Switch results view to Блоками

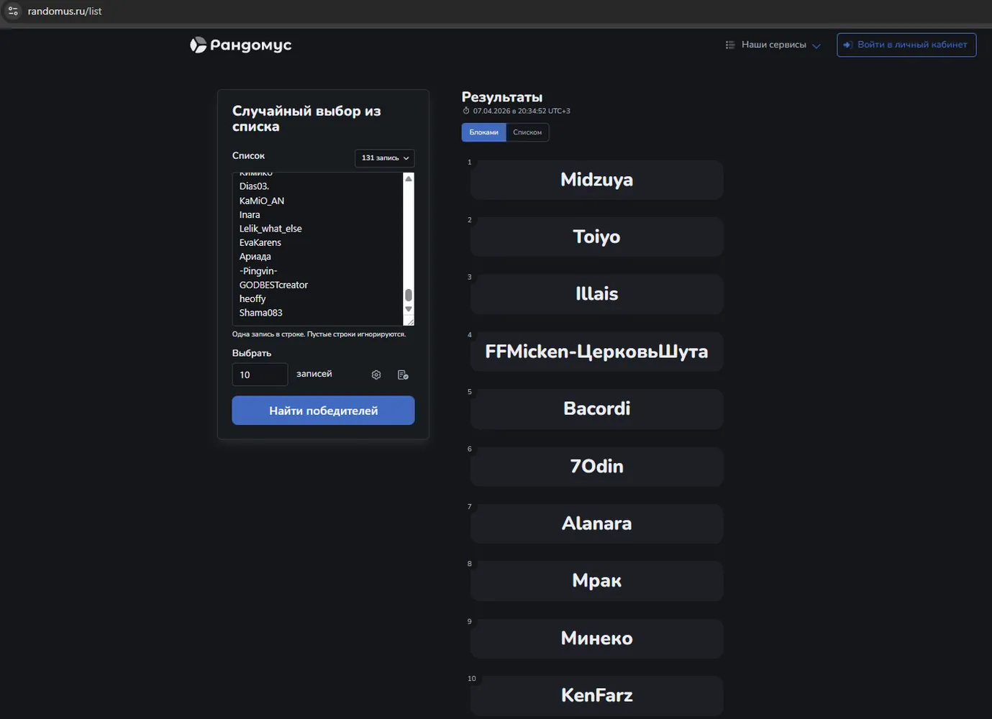[x=484, y=132]
